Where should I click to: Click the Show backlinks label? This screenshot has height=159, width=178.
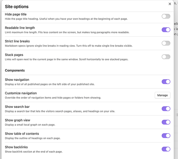[x=16, y=147]
